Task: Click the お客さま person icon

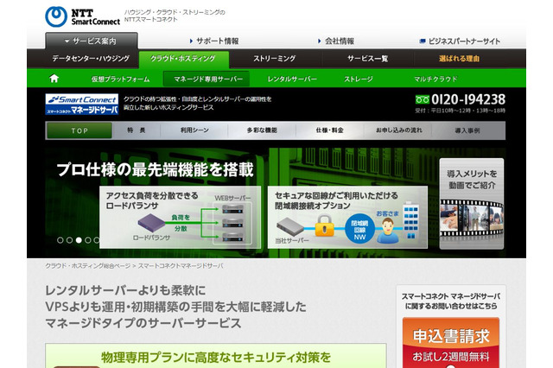Action: coord(388,230)
